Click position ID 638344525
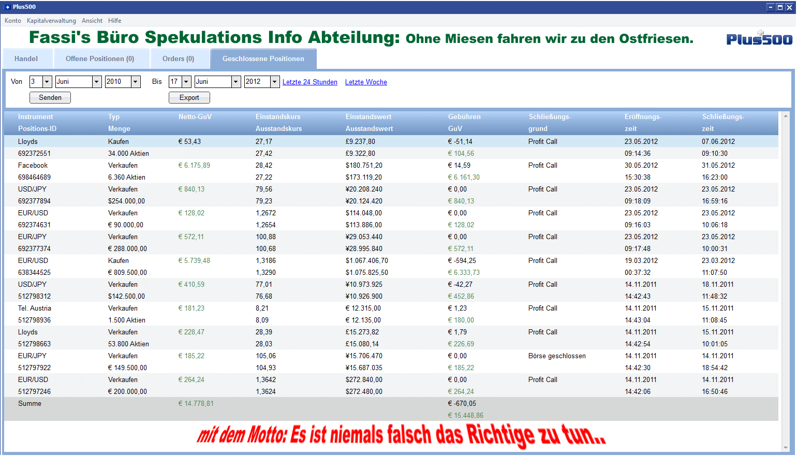Screen dimensions: 797x469 tap(34, 272)
